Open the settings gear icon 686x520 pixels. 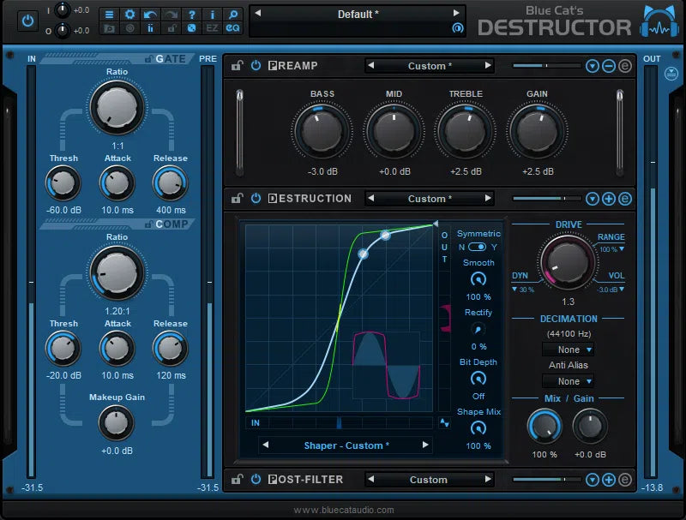pos(130,15)
